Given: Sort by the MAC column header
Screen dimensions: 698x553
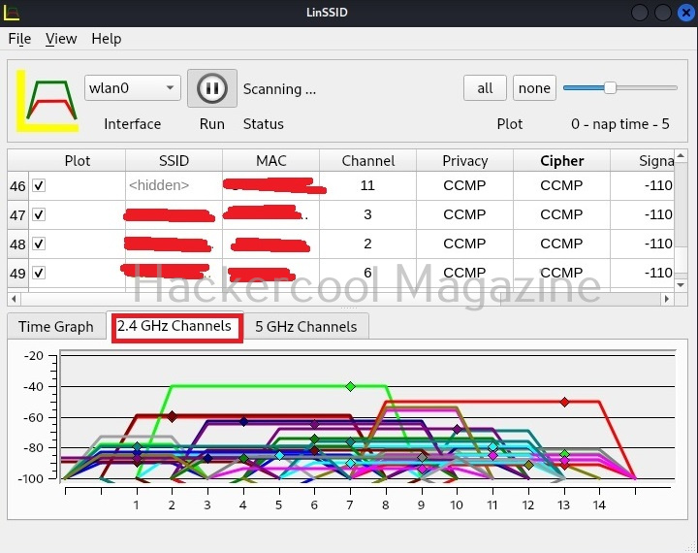Looking at the screenshot, I should tap(271, 160).
